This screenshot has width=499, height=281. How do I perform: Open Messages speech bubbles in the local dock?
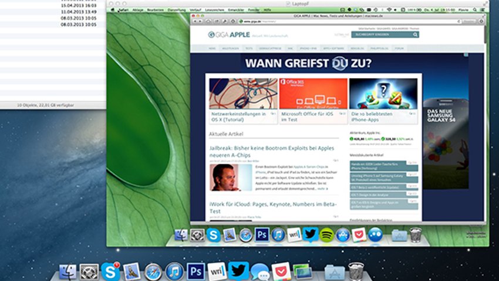(x=260, y=272)
